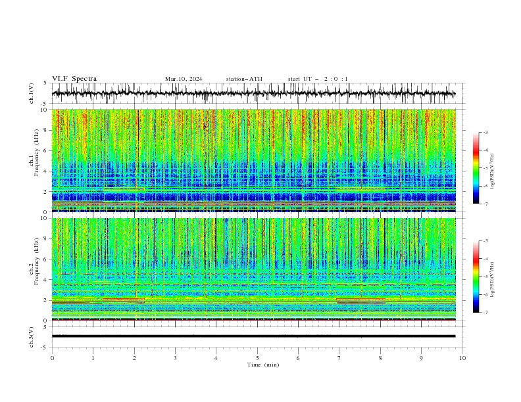Click the "station=ATH" label
This screenshot has width=521, height=402.
tap(244, 79)
